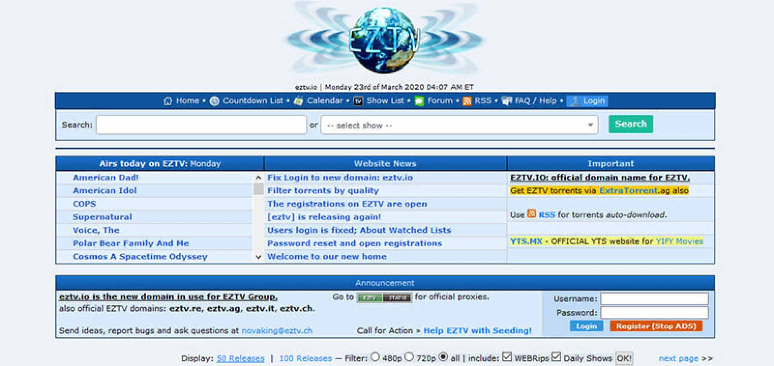Click the Home house icon
Image resolution: width=774 pixels, height=366 pixels.
click(x=168, y=101)
